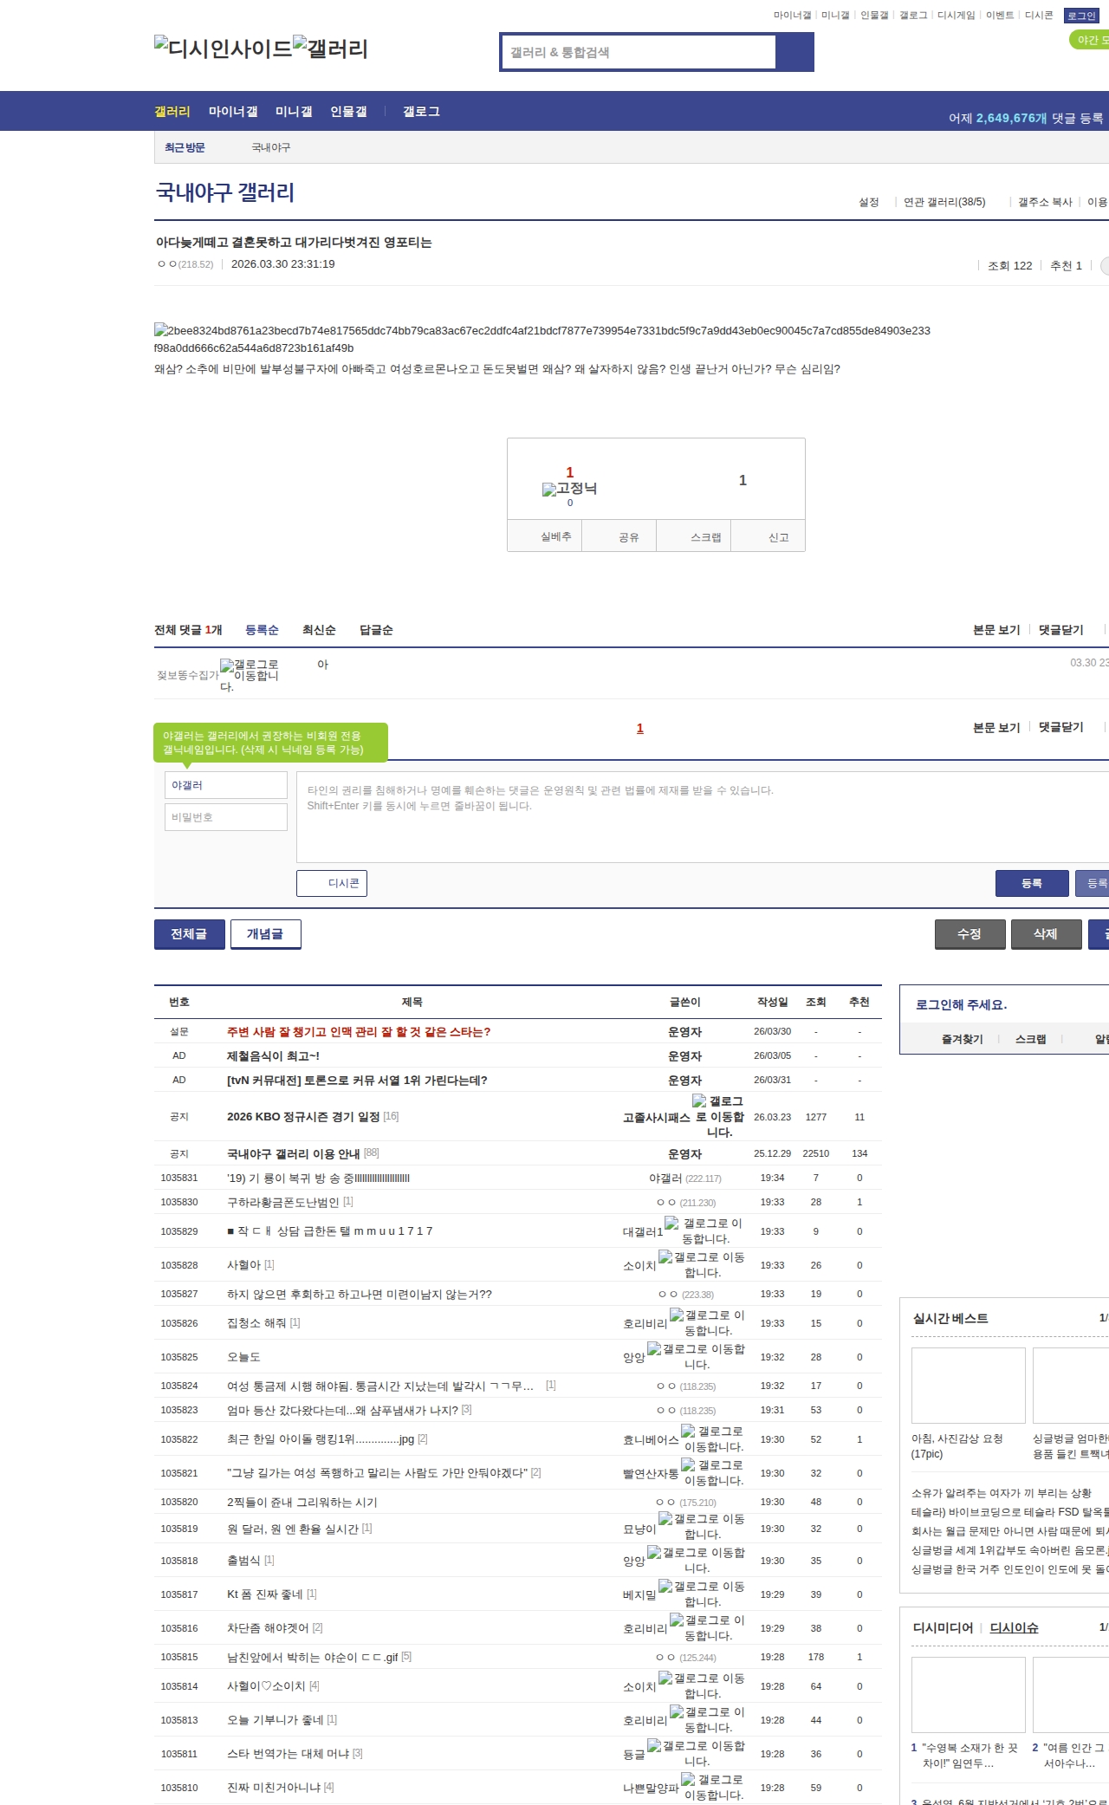Collapse comments with upper 댓글닫기

pos(1061,630)
